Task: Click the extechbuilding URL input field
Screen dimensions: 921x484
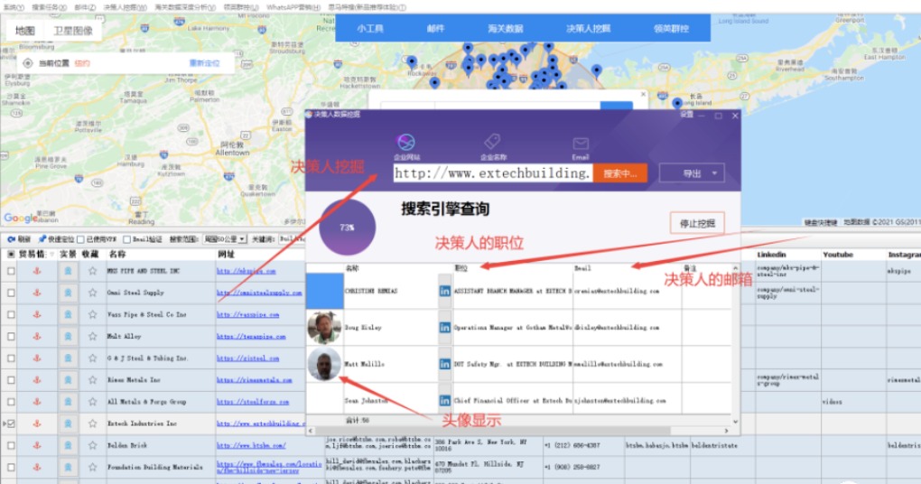Action: point(493,173)
